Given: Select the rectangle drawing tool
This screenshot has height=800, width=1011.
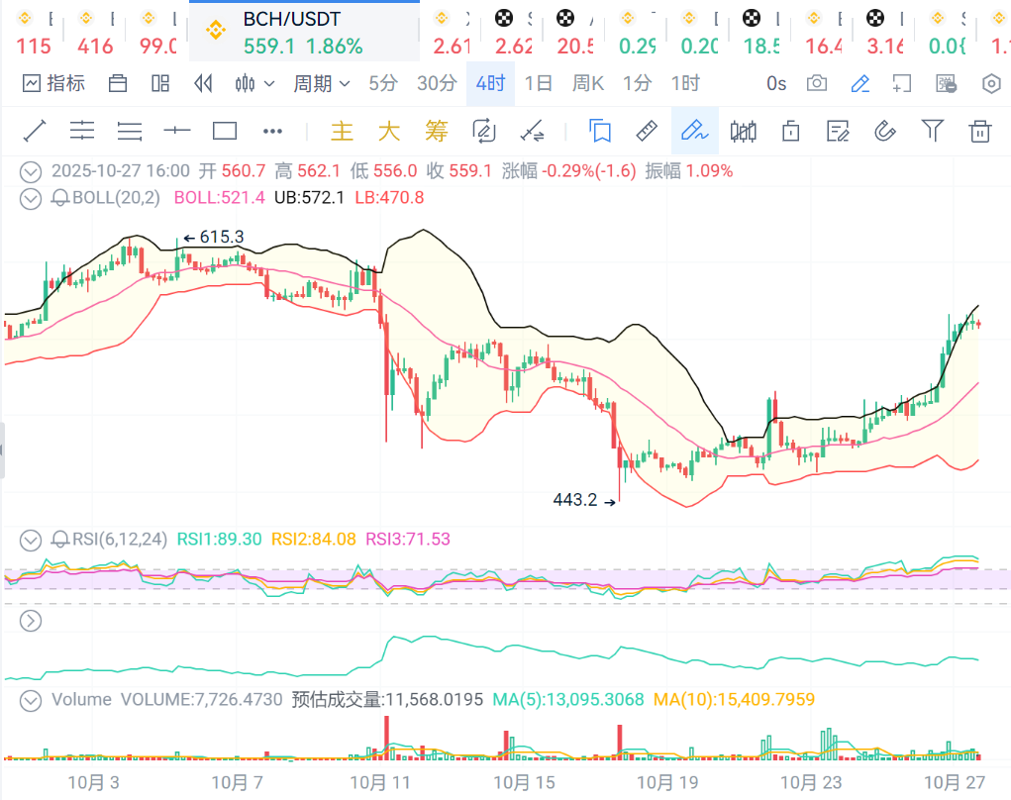Looking at the screenshot, I should pyautogui.click(x=225, y=130).
